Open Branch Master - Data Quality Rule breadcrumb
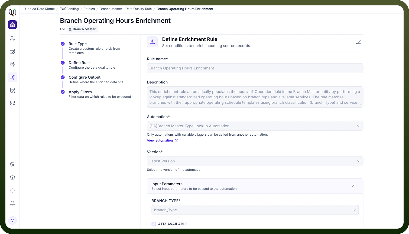 pyautogui.click(x=126, y=9)
